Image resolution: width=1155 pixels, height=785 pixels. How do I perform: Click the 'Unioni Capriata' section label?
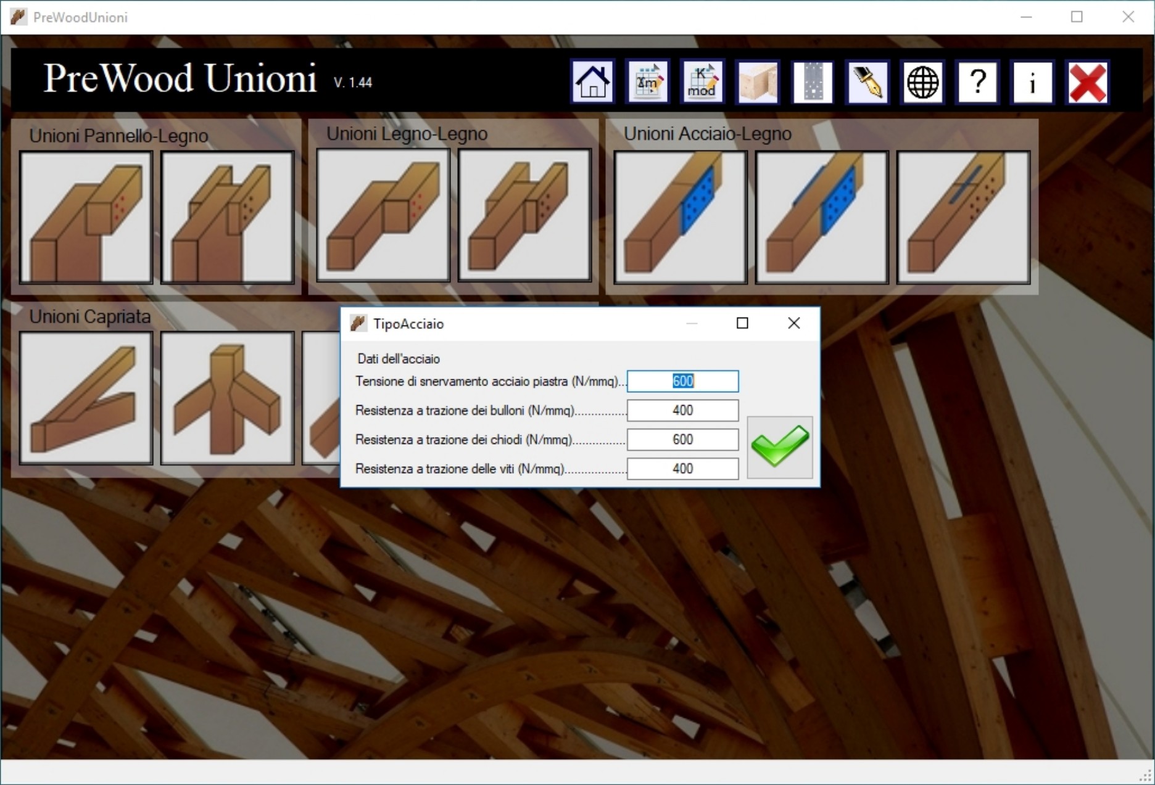click(90, 316)
